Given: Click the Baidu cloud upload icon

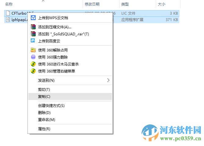Looking at the screenshot, I should 33,41.
